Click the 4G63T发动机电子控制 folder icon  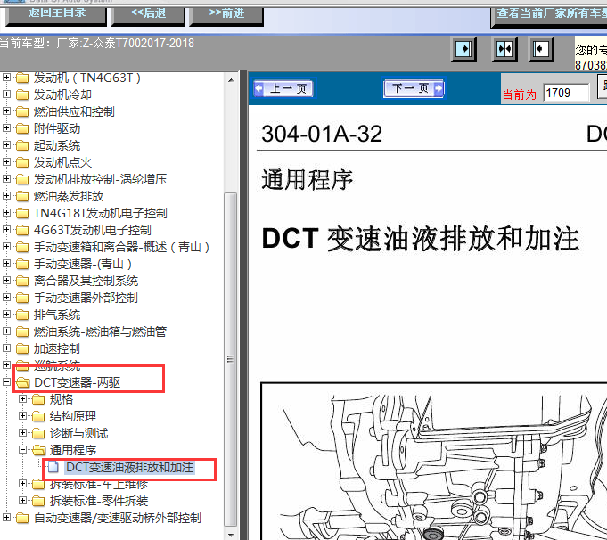(22, 230)
